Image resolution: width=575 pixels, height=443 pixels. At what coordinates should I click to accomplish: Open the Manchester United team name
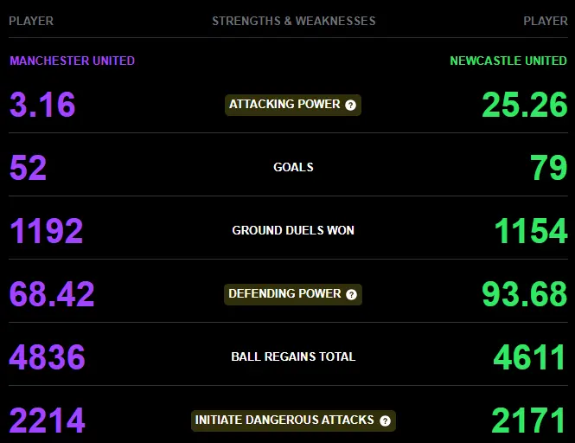[73, 61]
